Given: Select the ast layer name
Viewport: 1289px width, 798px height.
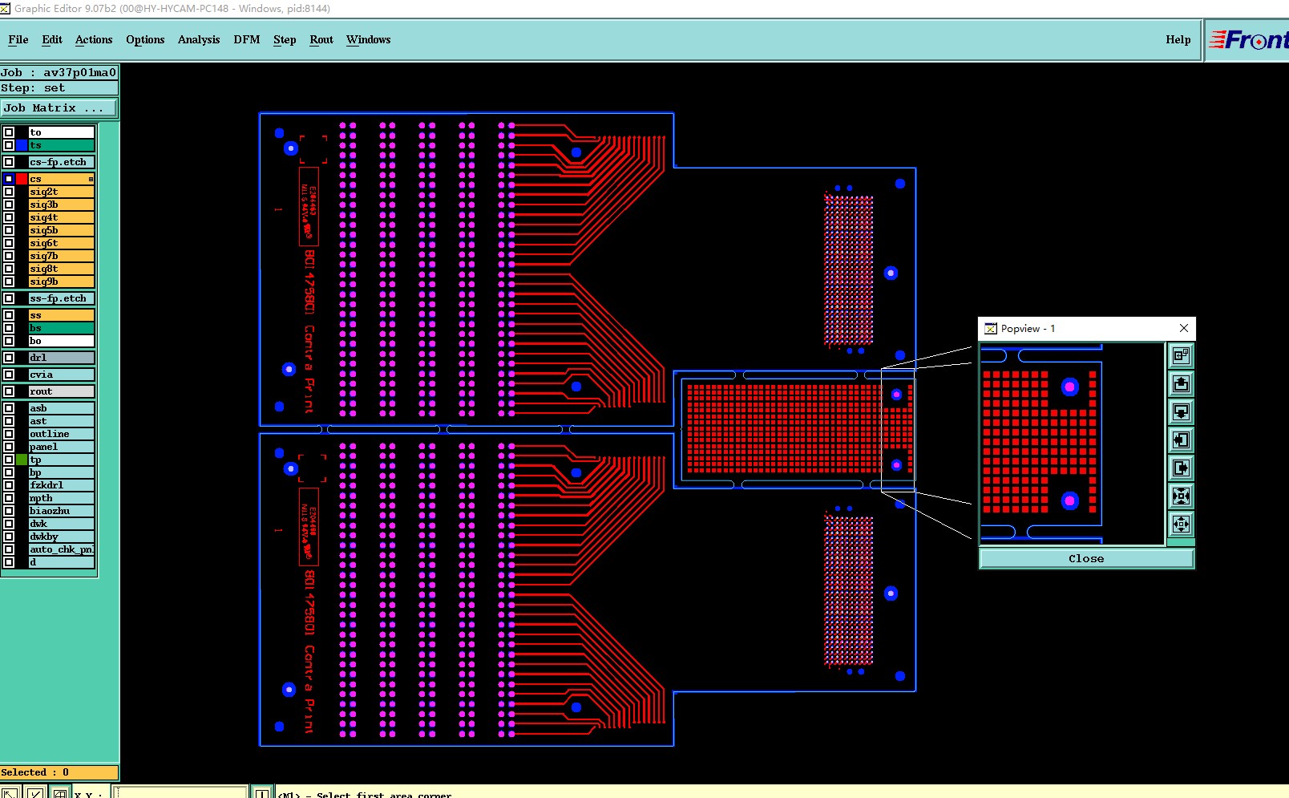Looking at the screenshot, I should (62, 421).
